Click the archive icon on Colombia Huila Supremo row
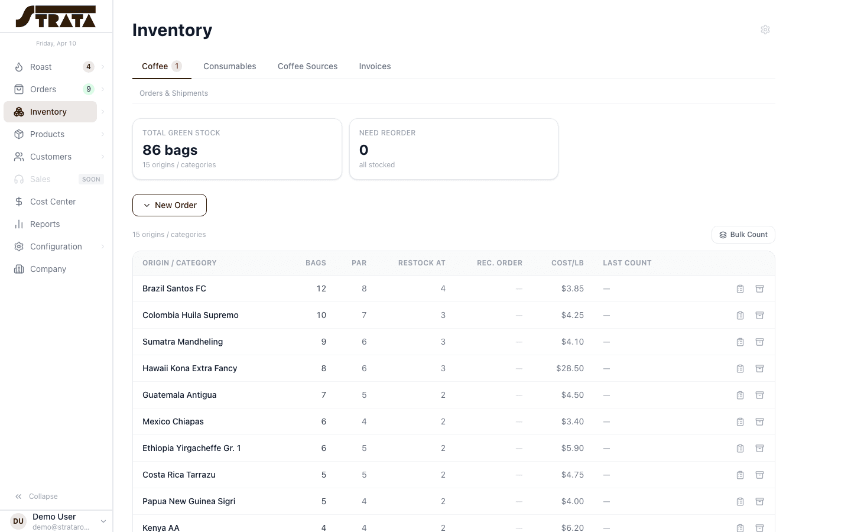 click(760, 315)
